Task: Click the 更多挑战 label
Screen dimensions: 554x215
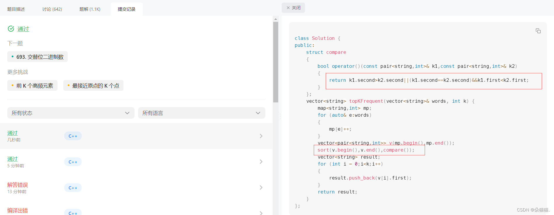Action: (x=18, y=72)
